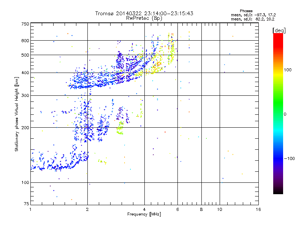This screenshot has height=228, width=304.
Task: Click the "[deg]" colorbar unit label
Action: click(279, 30)
